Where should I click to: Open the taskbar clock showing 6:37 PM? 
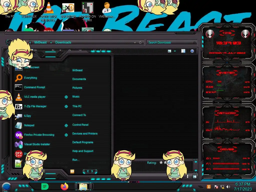[x=243, y=186]
